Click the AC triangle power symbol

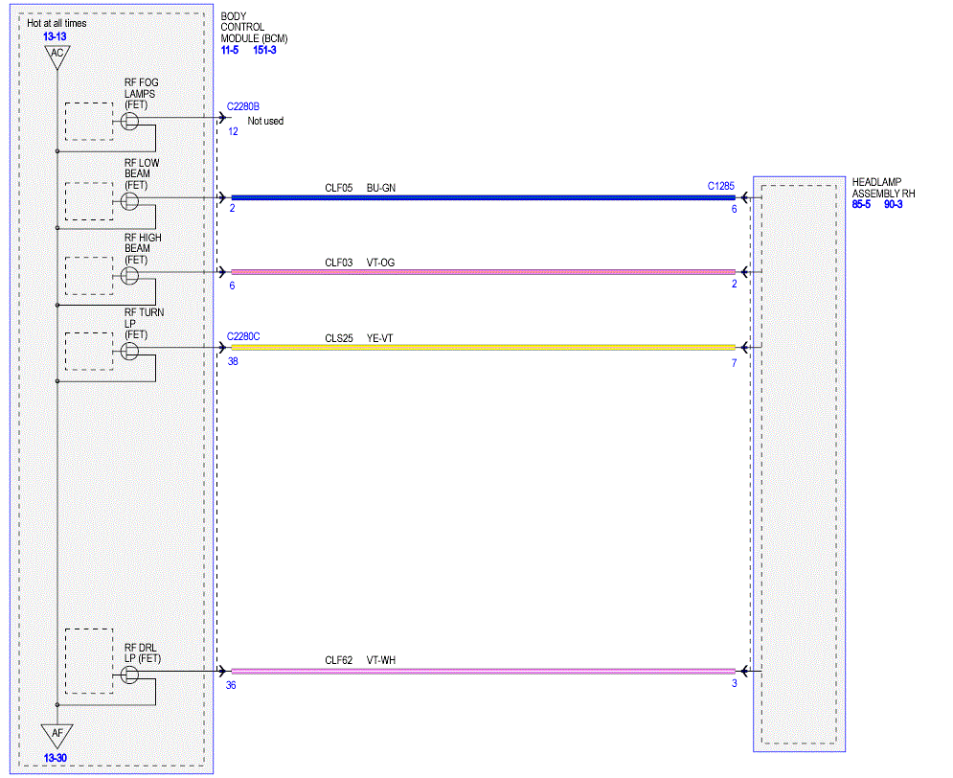coord(57,56)
